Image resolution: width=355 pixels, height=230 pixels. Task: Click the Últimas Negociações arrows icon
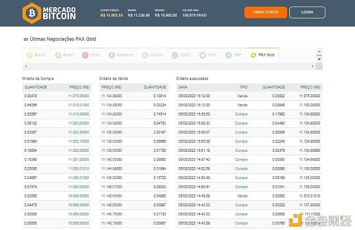click(26, 39)
